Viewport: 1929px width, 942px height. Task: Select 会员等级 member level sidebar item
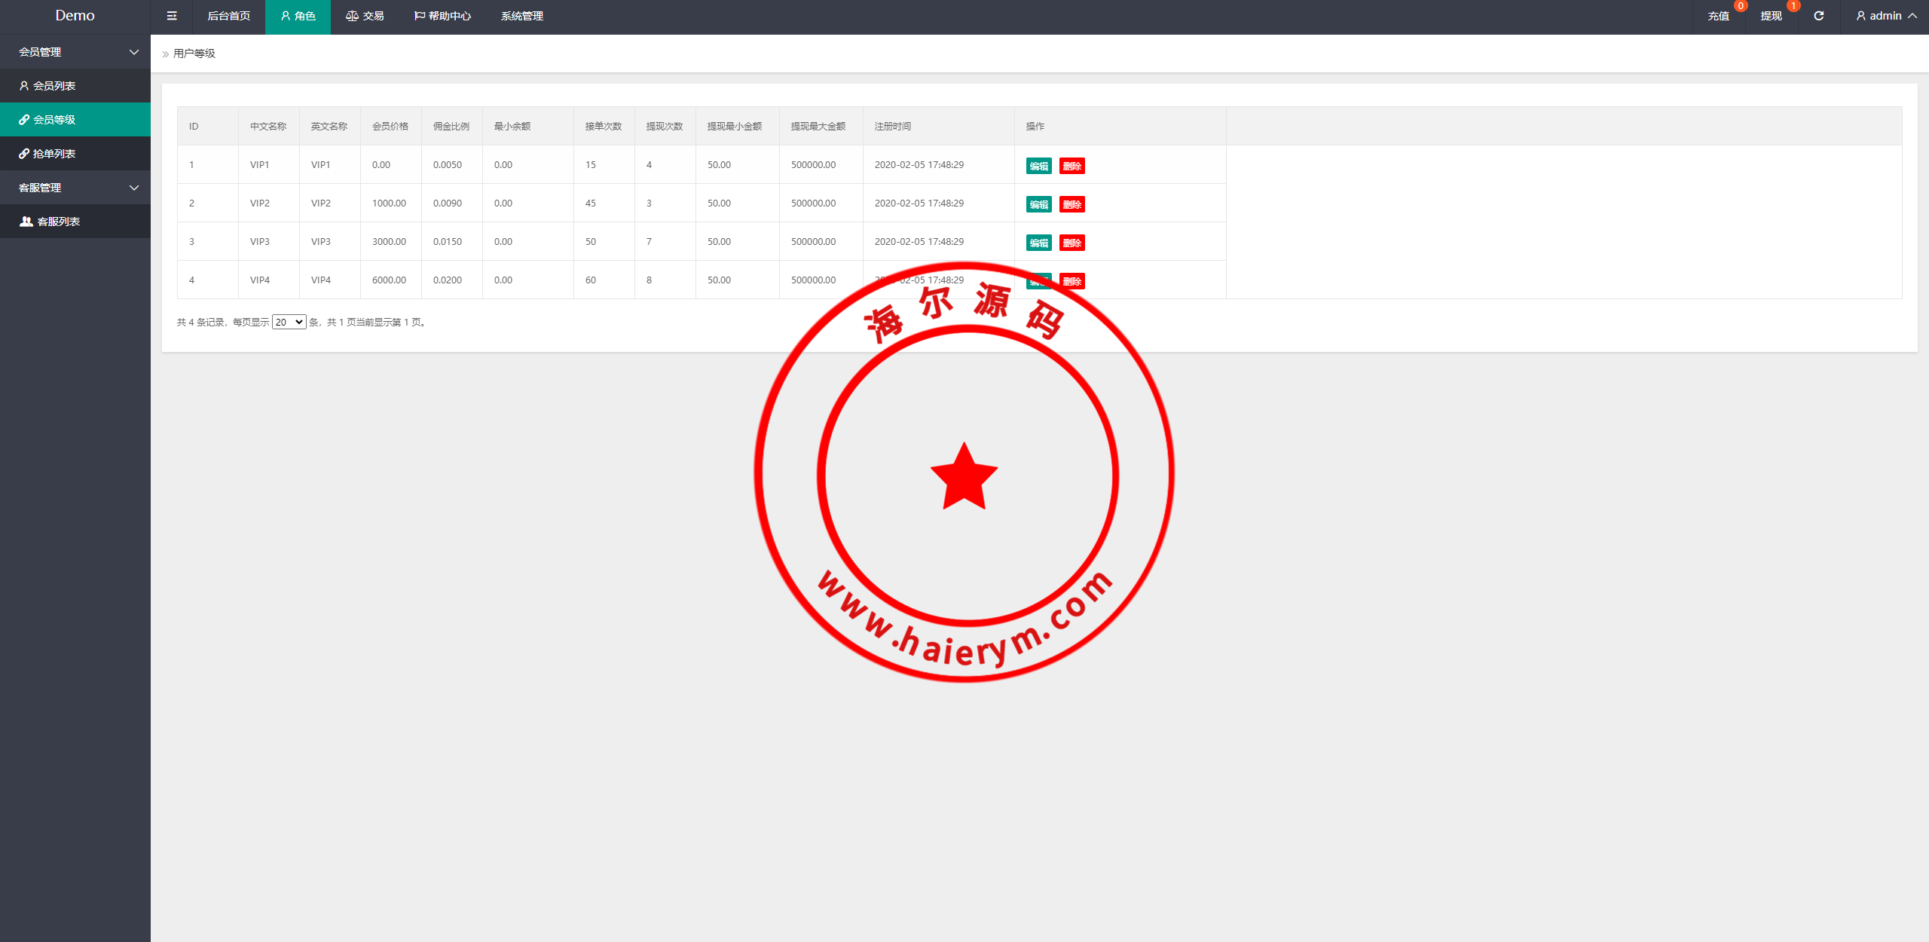pos(54,120)
